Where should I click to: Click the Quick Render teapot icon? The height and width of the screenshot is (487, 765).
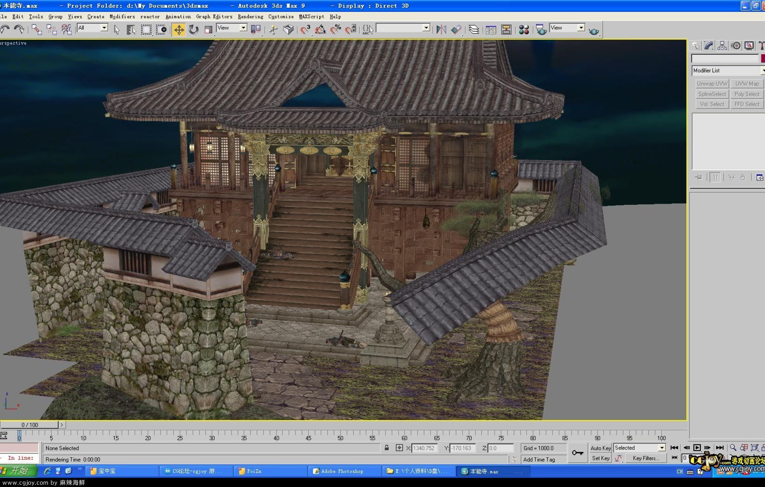594,30
